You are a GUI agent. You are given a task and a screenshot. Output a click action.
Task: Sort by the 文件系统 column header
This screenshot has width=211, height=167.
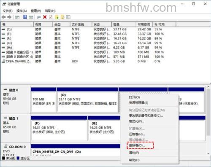pos(81,24)
